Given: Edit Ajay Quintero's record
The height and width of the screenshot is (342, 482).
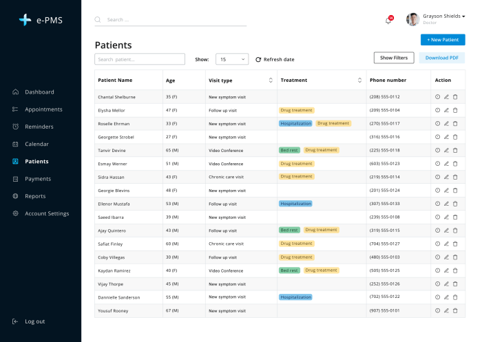Looking at the screenshot, I should point(446,231).
